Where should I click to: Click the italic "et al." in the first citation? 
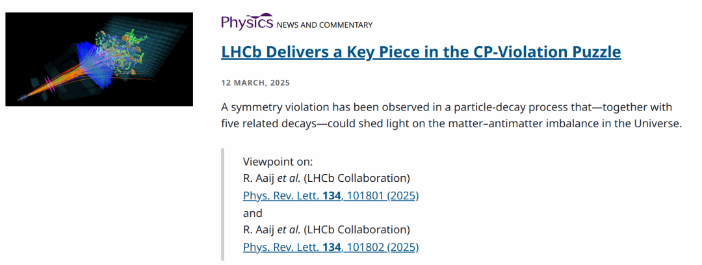pos(290,178)
